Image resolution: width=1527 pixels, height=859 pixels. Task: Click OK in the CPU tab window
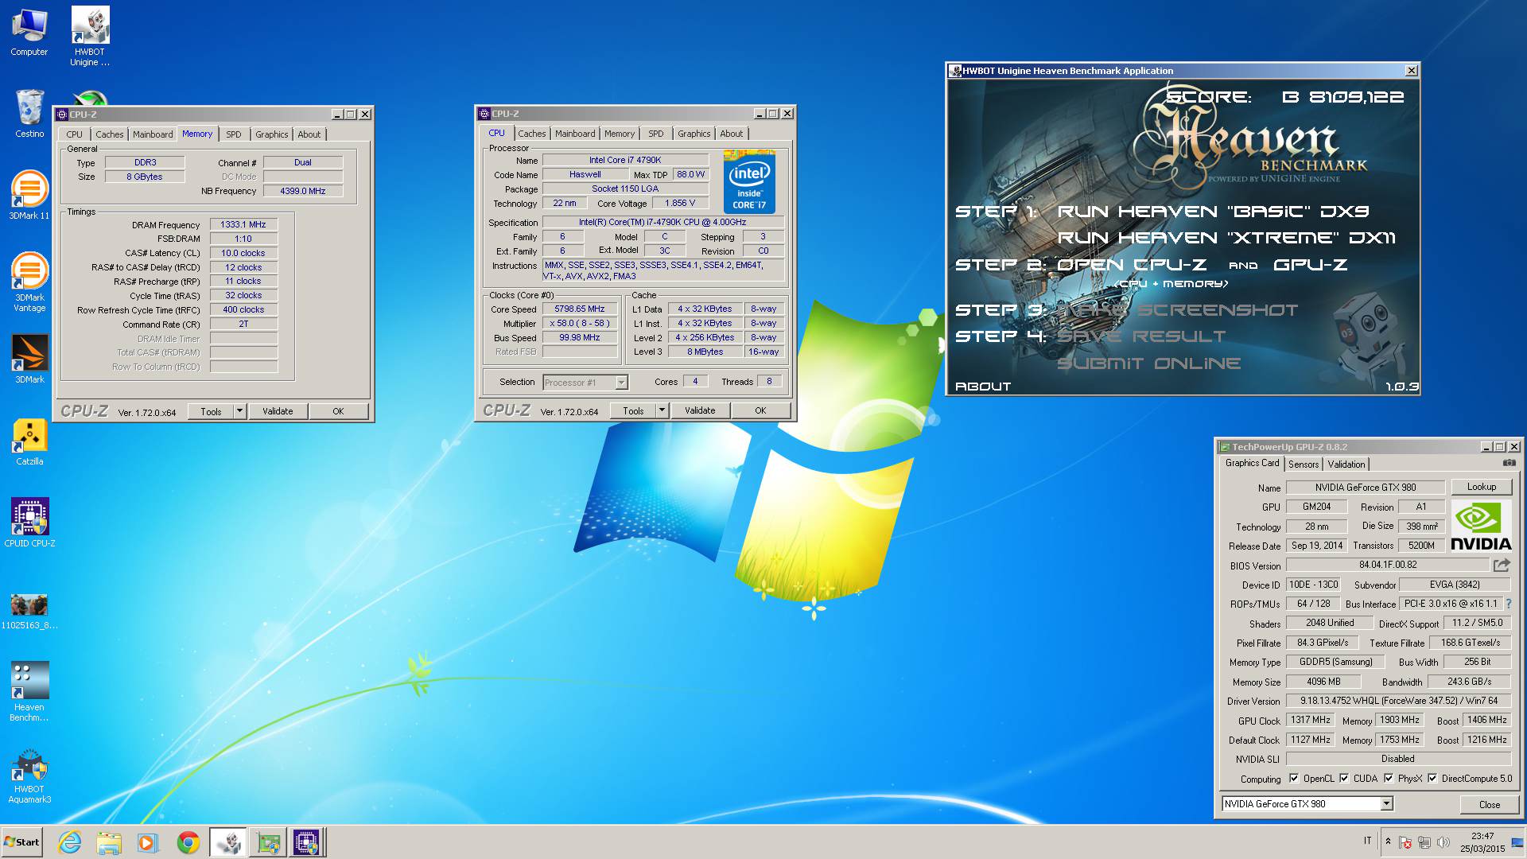tap(760, 410)
